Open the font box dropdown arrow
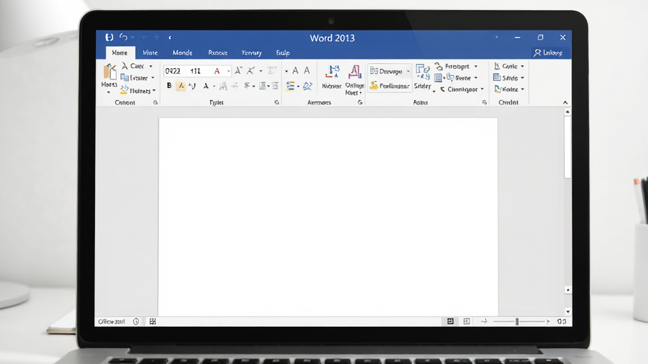Viewport: 648px width, 364px height. click(x=228, y=71)
